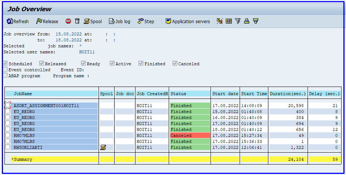Enable the ABAP program checkbox
The width and height of the screenshot is (346, 175).
5,75
